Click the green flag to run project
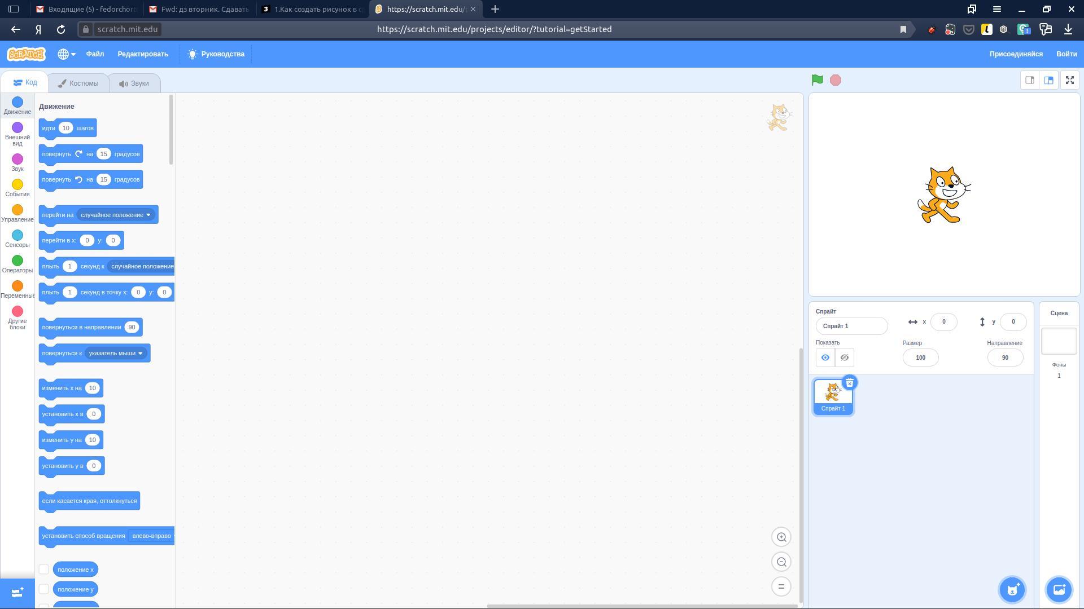 coord(817,80)
